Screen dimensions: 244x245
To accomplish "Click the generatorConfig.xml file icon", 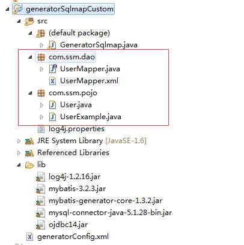I will pyautogui.click(x=29, y=237).
